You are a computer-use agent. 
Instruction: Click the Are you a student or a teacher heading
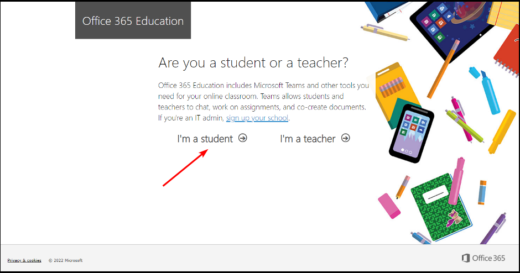[253, 62]
